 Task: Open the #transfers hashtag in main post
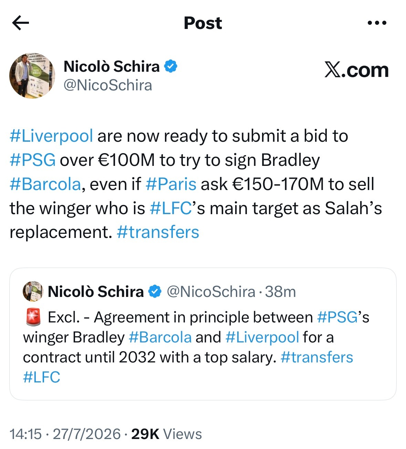click(158, 232)
